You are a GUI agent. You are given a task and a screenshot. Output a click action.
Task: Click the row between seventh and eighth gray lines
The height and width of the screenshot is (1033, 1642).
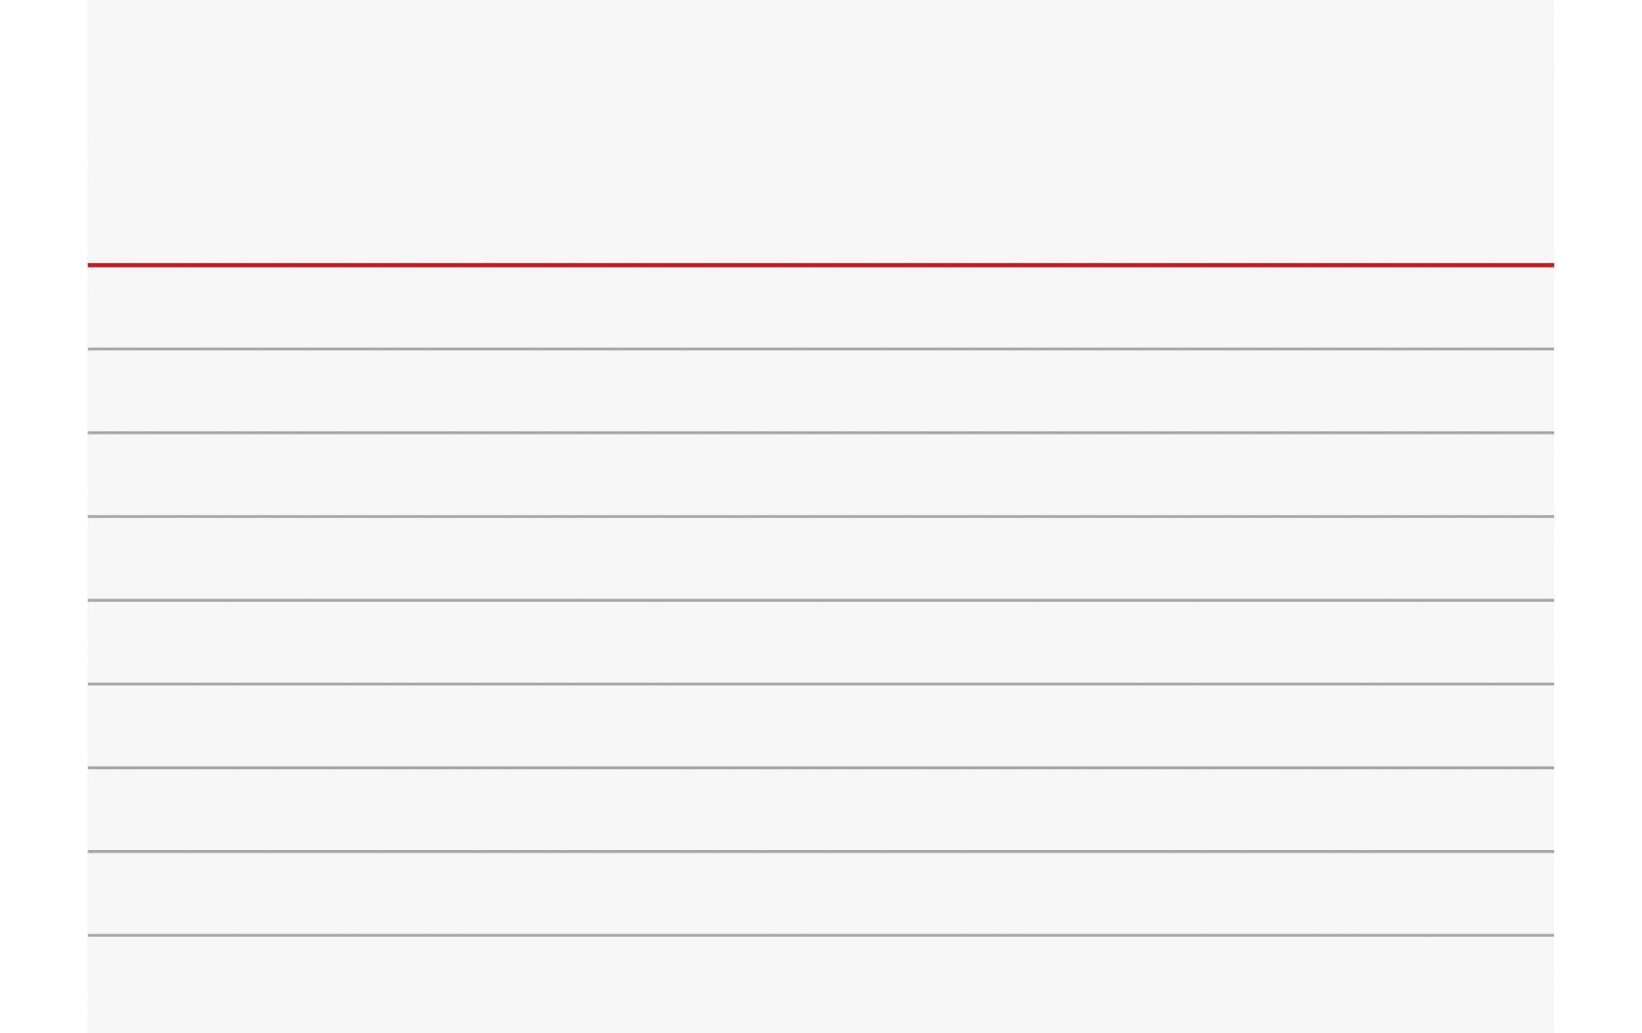pyautogui.click(x=820, y=894)
